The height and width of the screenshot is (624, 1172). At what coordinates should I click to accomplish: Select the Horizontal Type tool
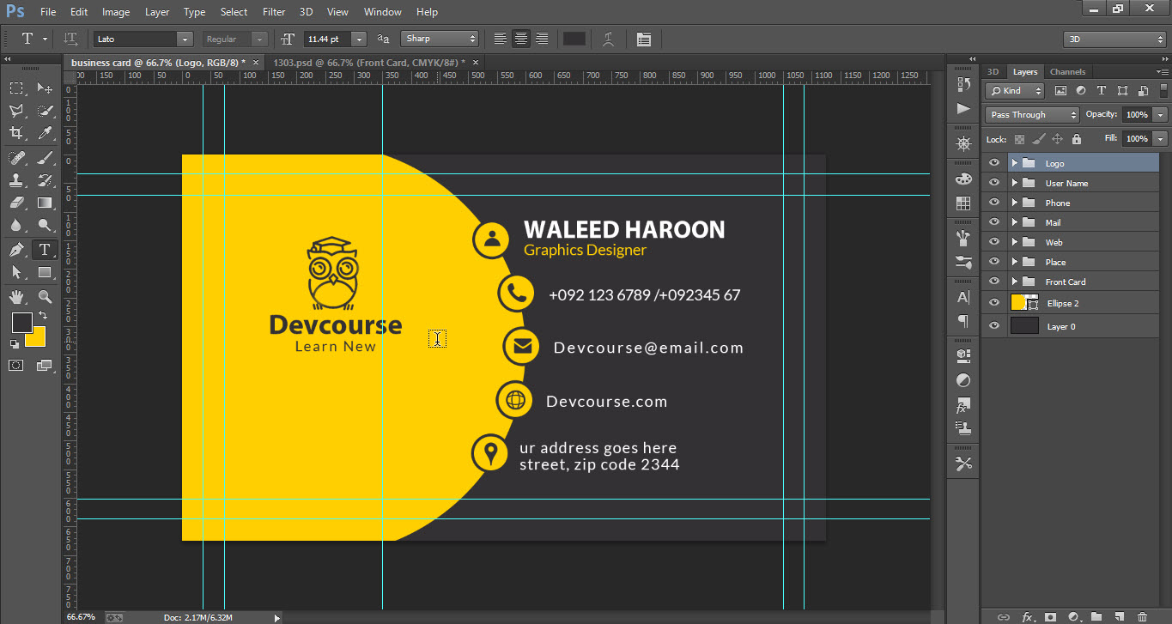click(x=45, y=250)
